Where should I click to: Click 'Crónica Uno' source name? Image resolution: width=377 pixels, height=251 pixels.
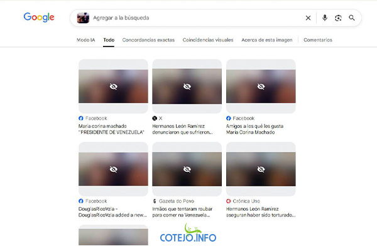[246, 201]
